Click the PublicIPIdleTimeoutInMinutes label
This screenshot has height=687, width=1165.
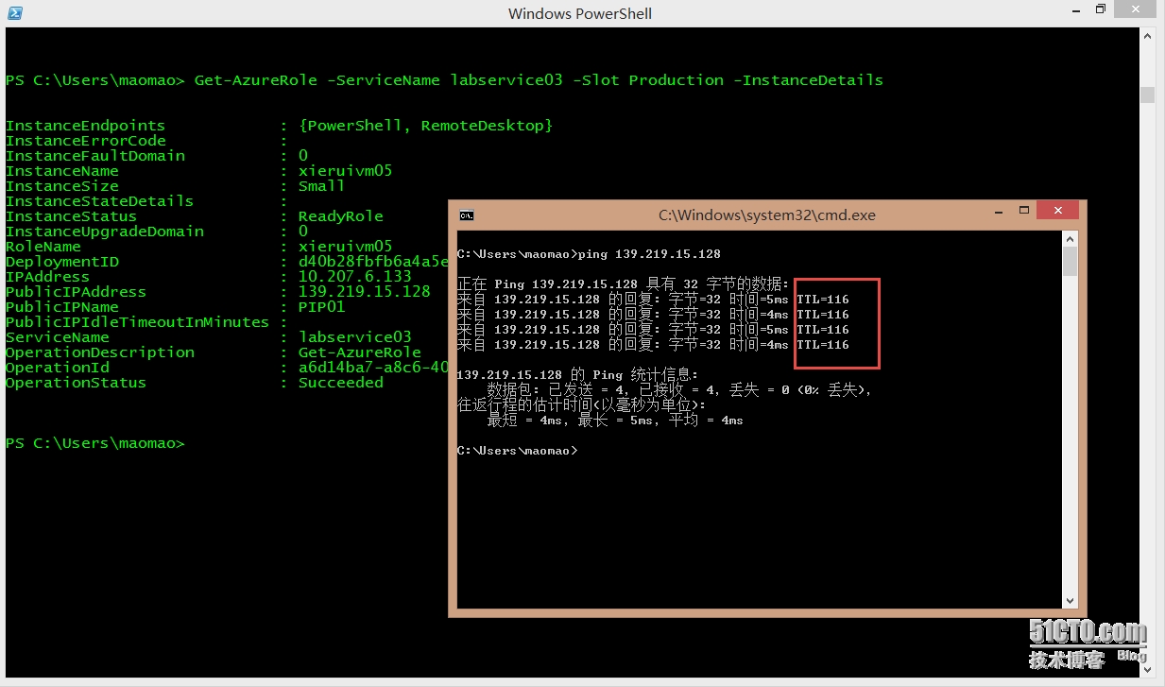[137, 322]
